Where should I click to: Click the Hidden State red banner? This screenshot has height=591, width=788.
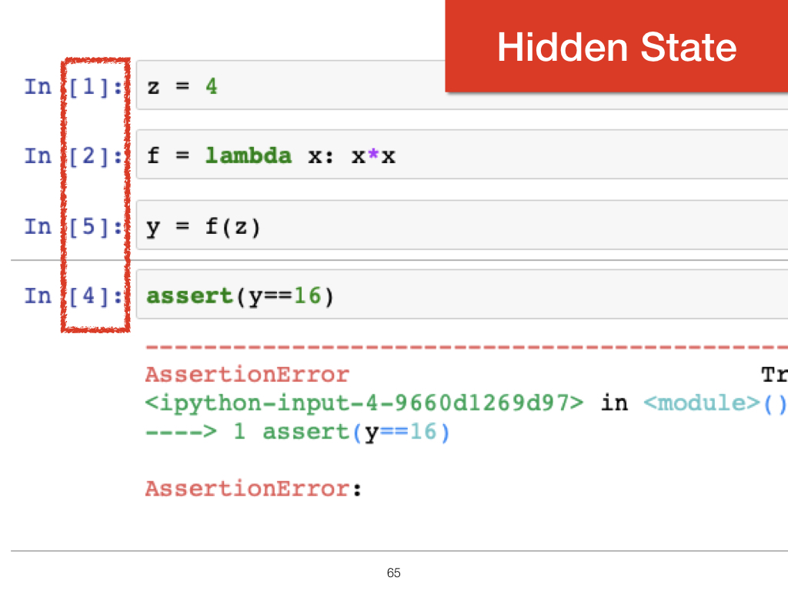(616, 47)
